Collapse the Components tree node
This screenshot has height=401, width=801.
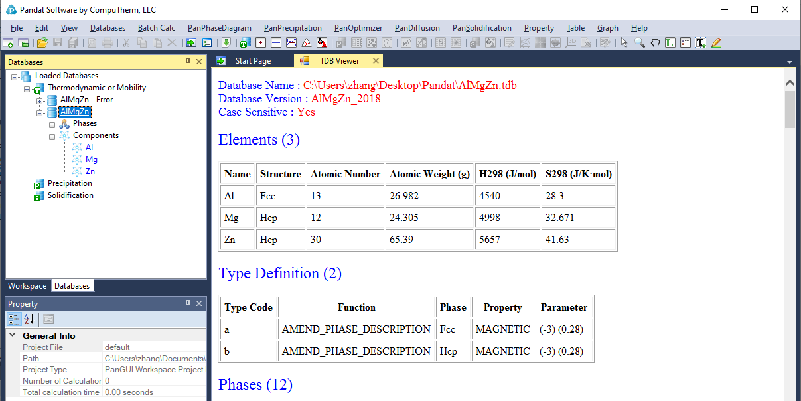click(52, 135)
